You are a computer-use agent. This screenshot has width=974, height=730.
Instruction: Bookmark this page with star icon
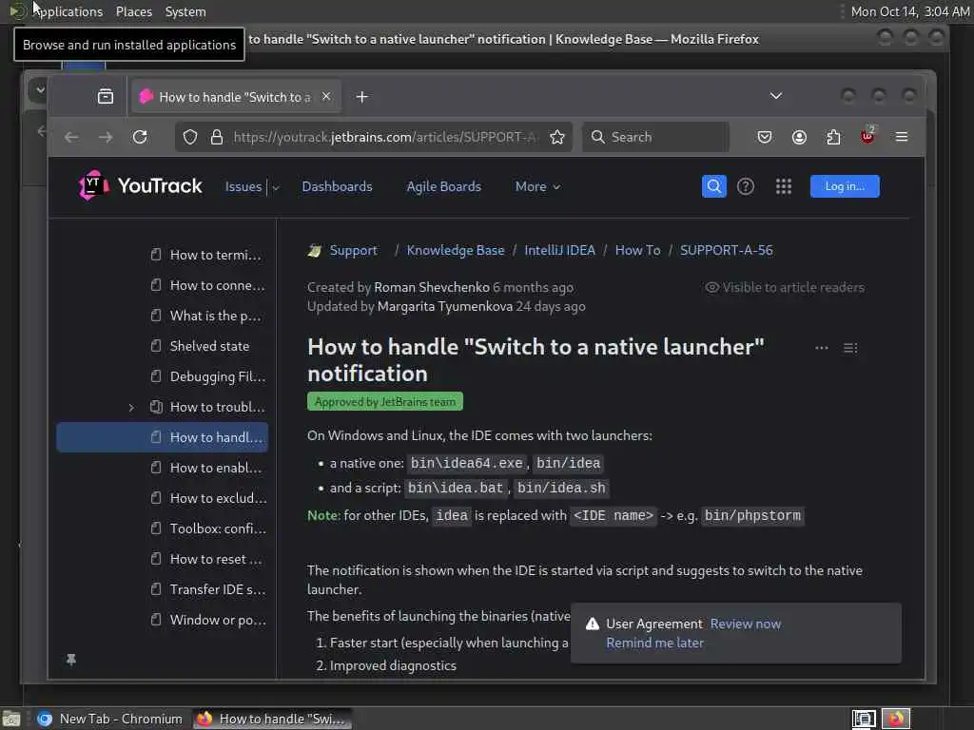tap(557, 137)
